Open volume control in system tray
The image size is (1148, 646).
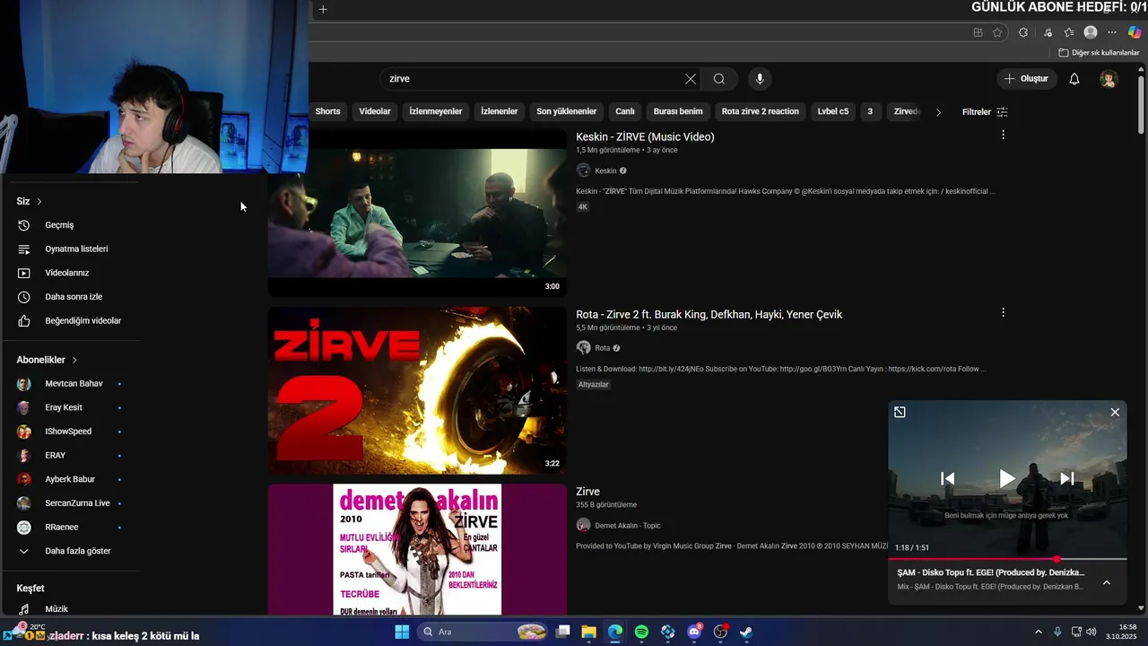(x=1091, y=632)
